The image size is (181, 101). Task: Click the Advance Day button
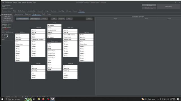point(169,7)
